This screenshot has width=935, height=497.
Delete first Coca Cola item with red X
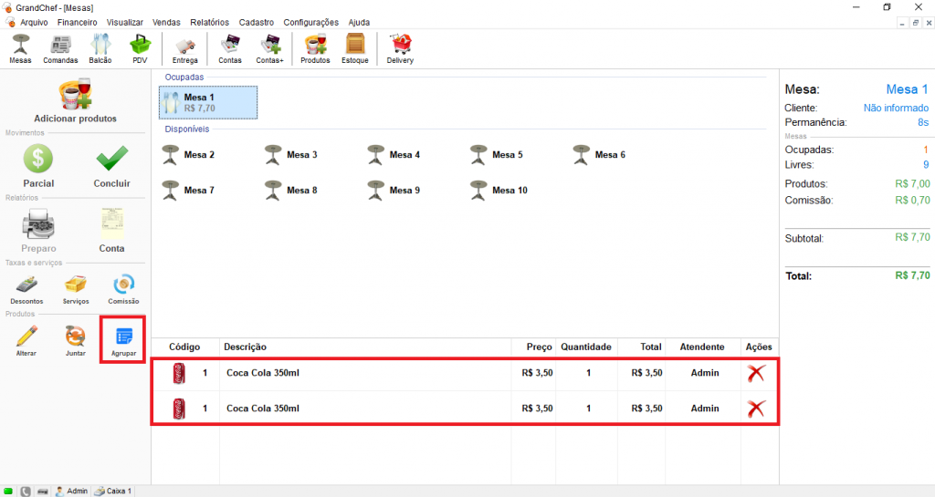(x=756, y=372)
